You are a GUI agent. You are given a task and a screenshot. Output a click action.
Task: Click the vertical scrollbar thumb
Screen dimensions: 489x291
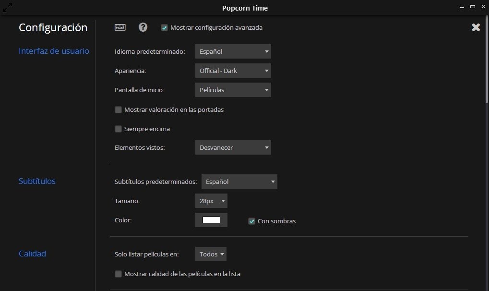(x=487, y=60)
